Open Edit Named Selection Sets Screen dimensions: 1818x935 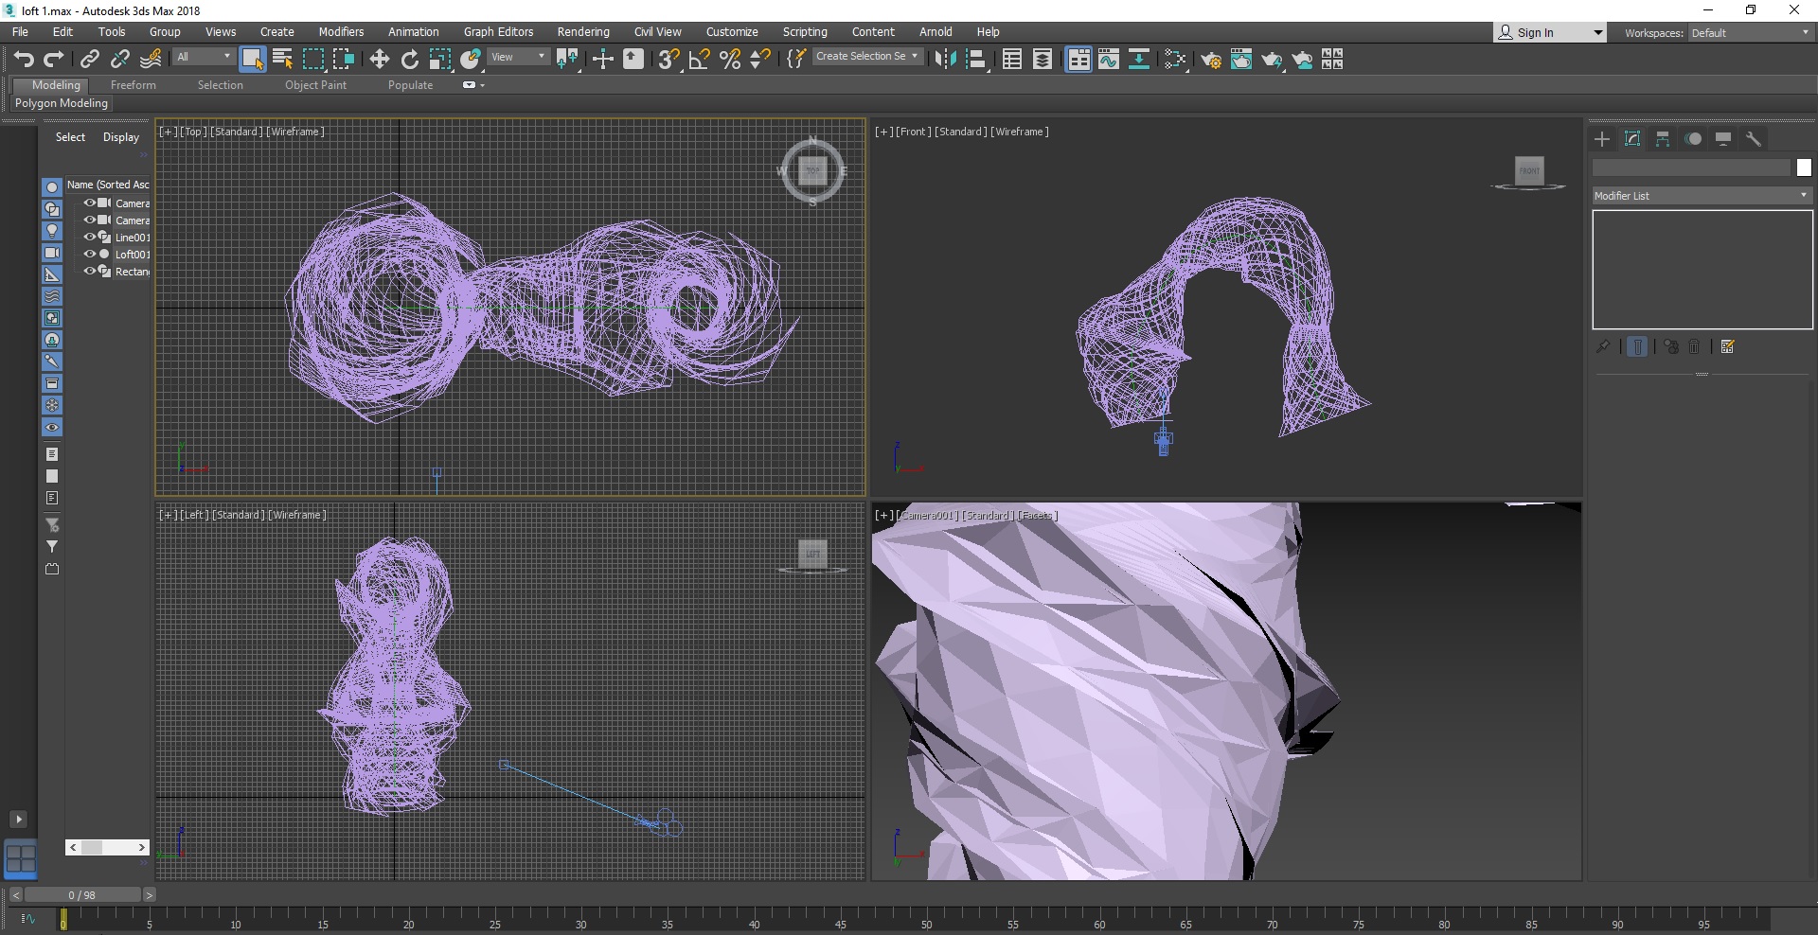(x=796, y=60)
